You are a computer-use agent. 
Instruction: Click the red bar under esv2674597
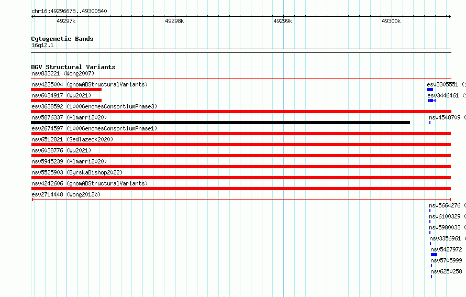(241, 134)
